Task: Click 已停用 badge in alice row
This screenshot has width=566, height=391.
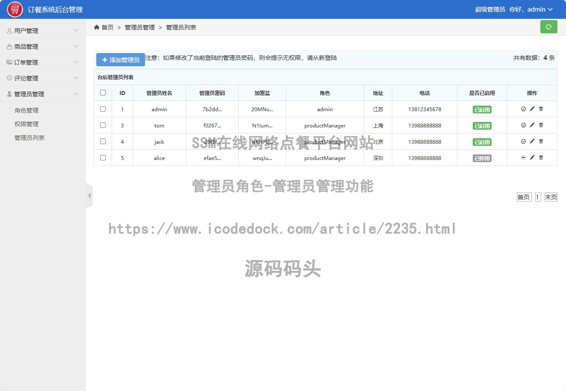Action: tap(482, 158)
